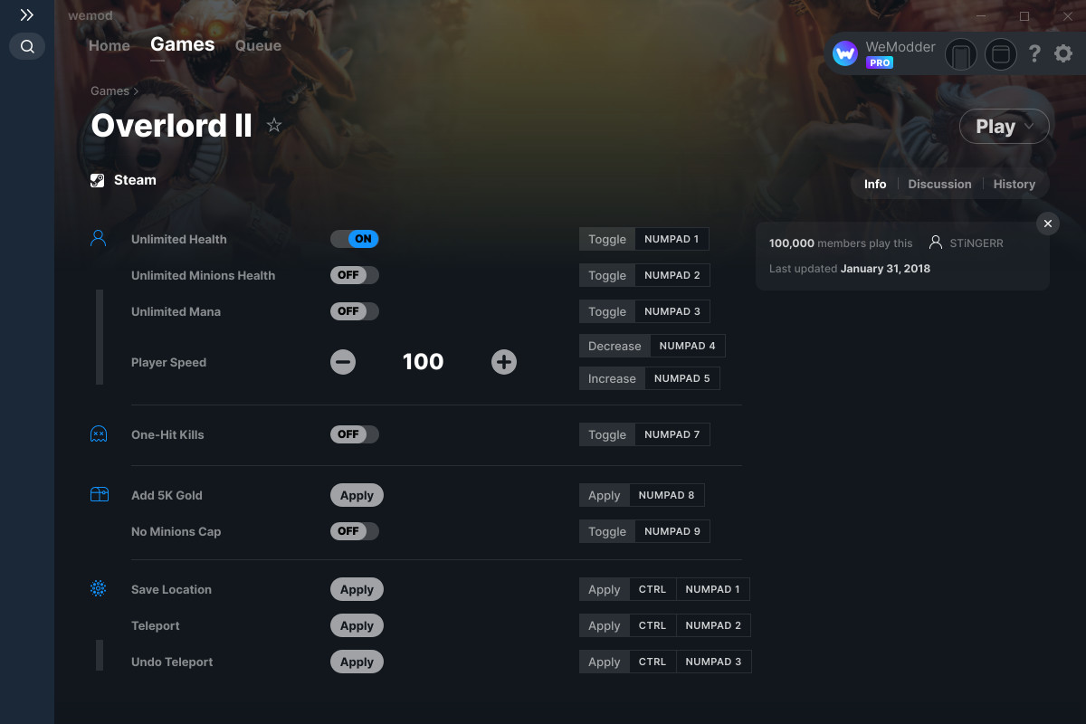Apply the Save Location cheat
Image resolution: width=1086 pixels, height=724 pixels.
pyautogui.click(x=357, y=589)
